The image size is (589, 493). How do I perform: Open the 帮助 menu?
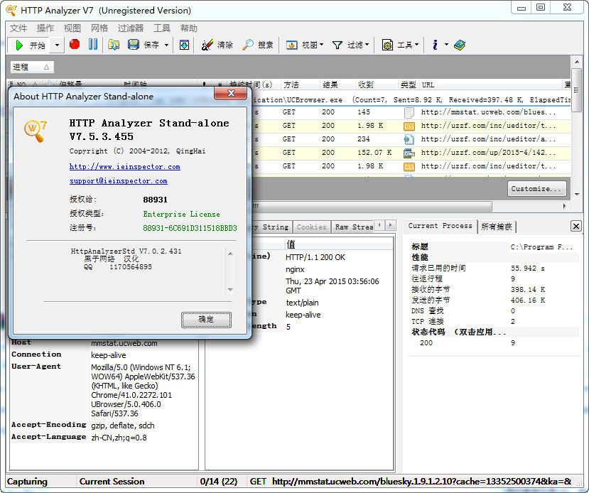coord(189,28)
